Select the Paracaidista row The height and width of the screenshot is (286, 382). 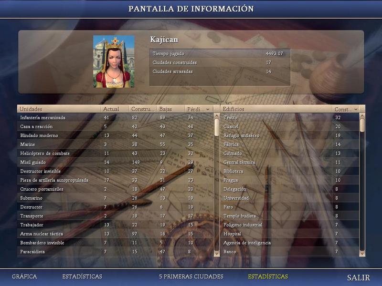click(116, 252)
